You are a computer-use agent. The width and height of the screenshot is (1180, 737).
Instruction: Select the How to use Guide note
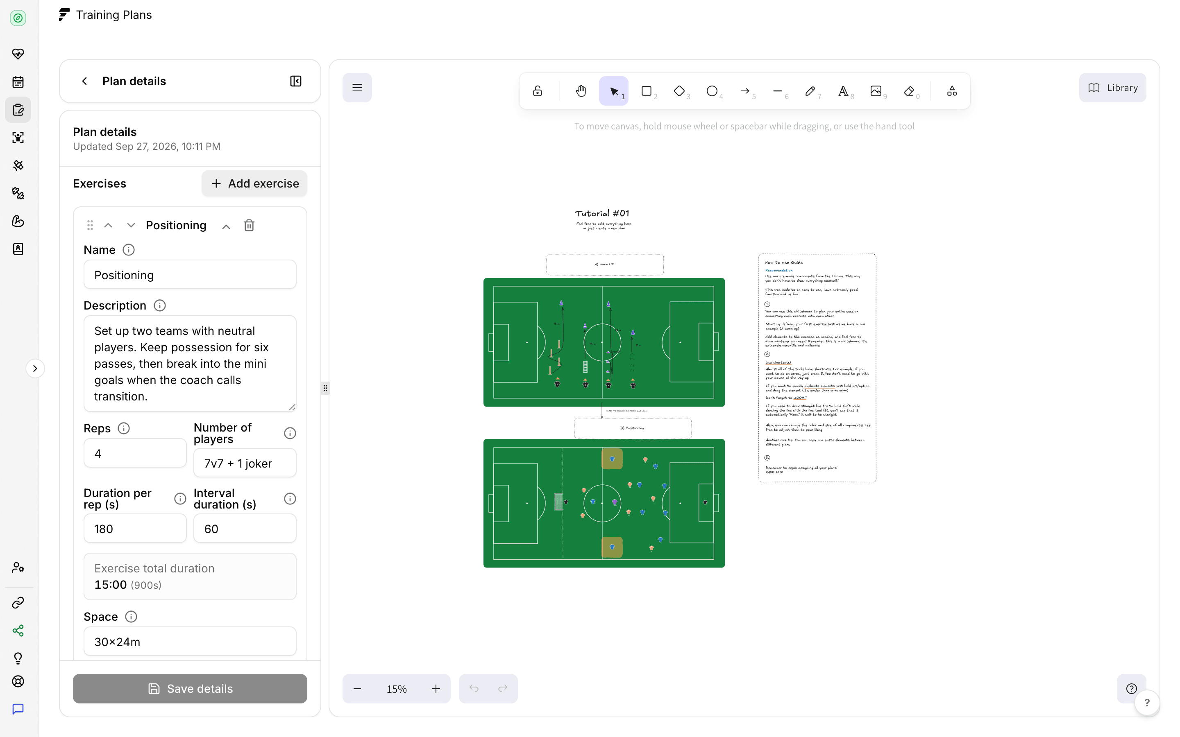[x=817, y=368]
